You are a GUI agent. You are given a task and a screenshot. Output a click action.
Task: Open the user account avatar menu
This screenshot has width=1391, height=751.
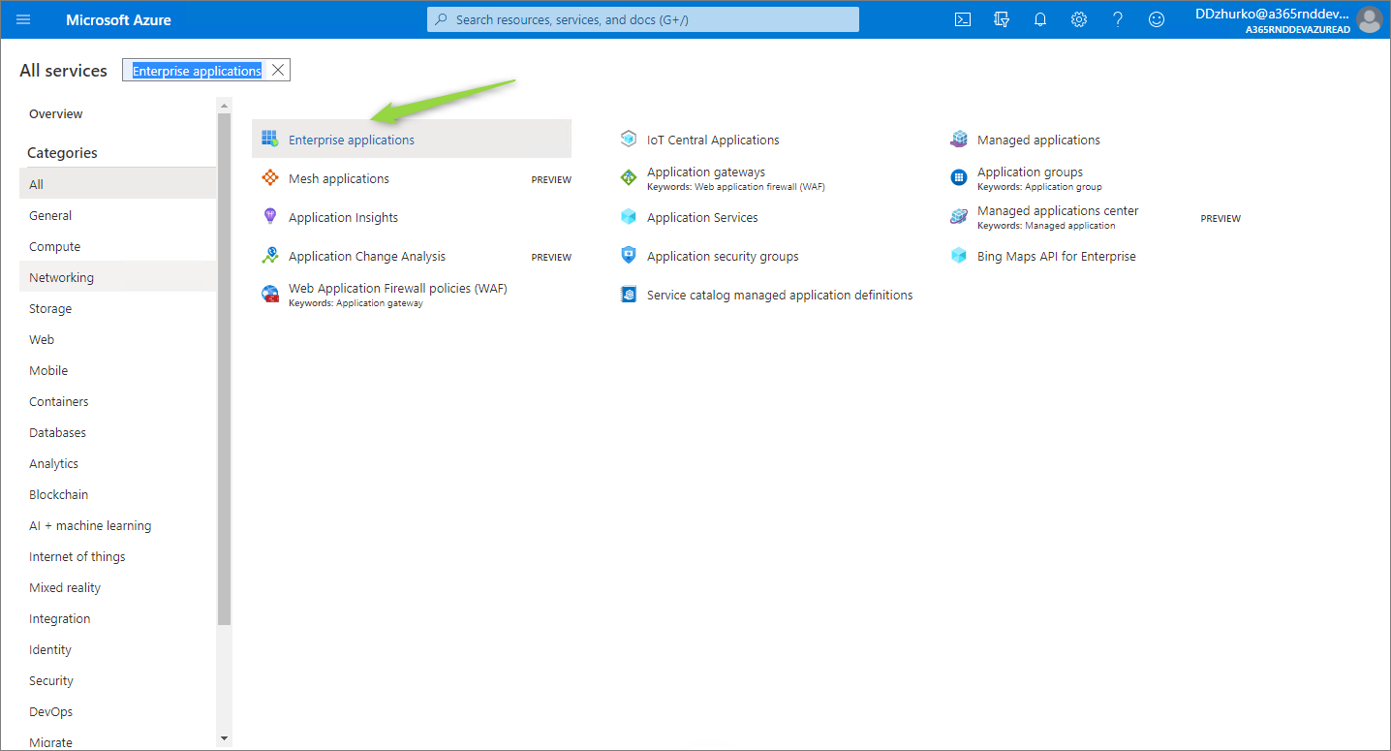pos(1368,19)
